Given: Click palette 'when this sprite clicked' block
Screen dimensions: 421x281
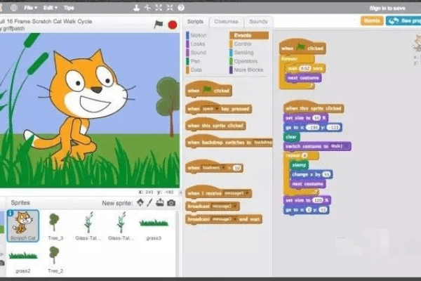Looking at the screenshot, I should (215, 125).
